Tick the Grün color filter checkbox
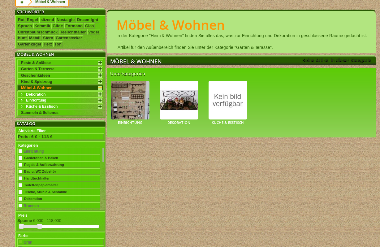This screenshot has width=380, height=247. [x=20, y=241]
